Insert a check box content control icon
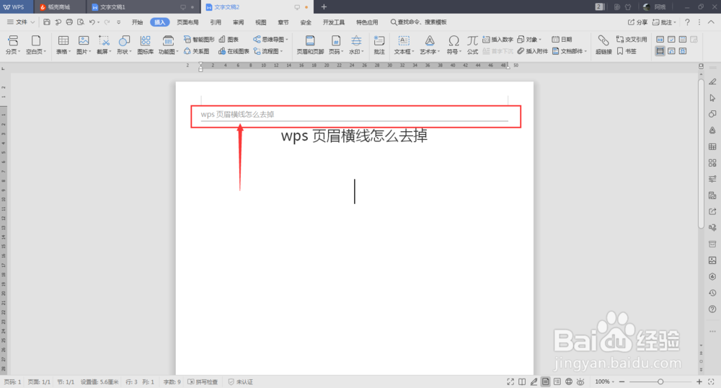Viewport: 721px width, 388px height. click(x=671, y=40)
